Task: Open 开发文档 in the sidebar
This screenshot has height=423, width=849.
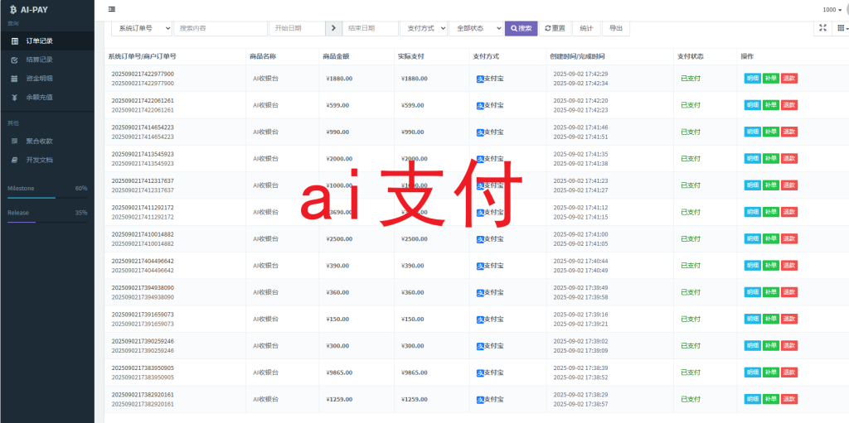Action: 47,160
